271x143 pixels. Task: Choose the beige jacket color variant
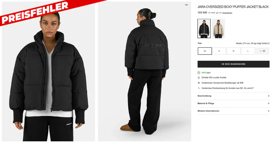(x=218, y=28)
